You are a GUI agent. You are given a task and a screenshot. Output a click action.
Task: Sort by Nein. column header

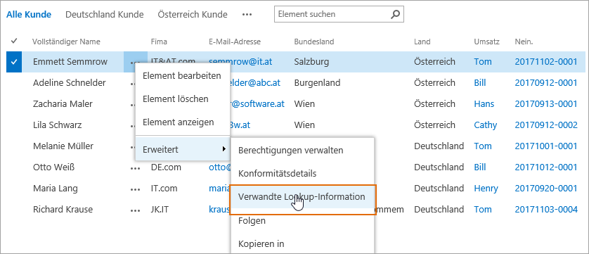(524, 42)
